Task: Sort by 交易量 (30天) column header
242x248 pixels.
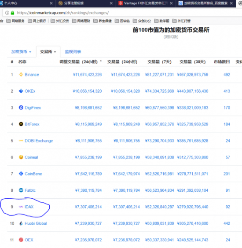Action: 193,62
